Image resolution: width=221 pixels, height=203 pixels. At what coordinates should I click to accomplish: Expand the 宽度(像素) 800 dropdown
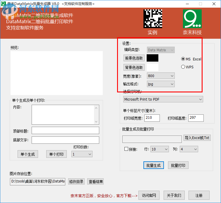point(161,76)
